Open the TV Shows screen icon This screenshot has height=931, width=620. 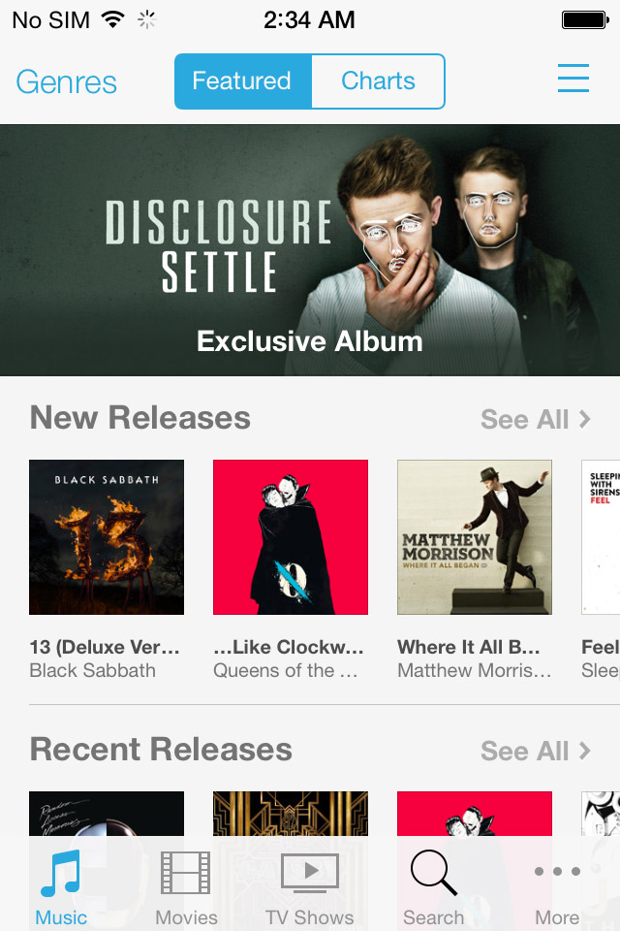tap(309, 872)
